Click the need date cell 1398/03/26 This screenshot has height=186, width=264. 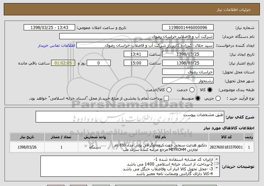[x=27, y=147]
